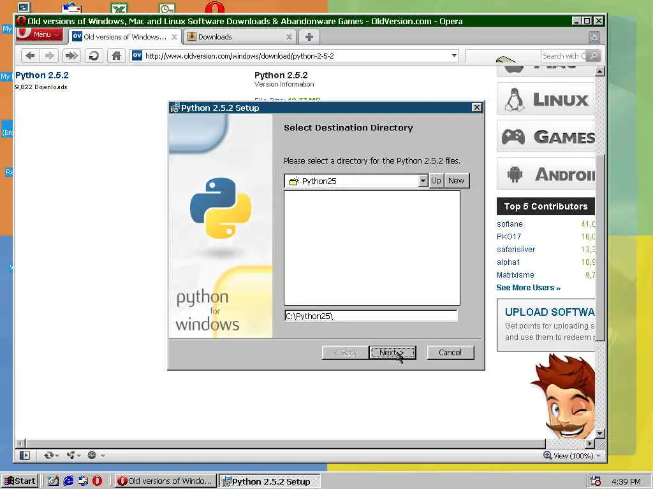
Task: Open Matrixisme contributor profile
Action: tap(515, 275)
